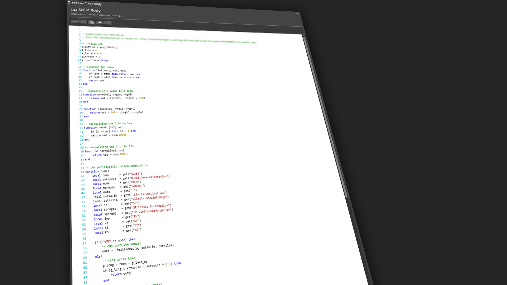The width and height of the screenshot is (507, 285).
Task: Place cursor on the return outp statement
Action: tap(121, 274)
